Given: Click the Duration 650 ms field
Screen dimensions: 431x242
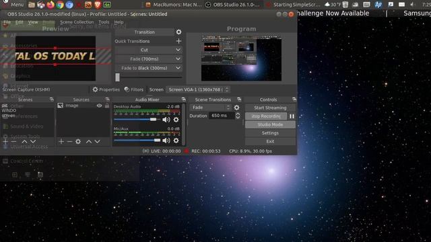Looking at the screenshot, I should pyautogui.click(x=222, y=116).
